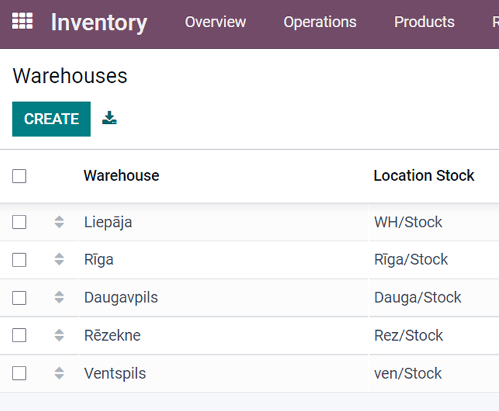Click the WH/Stock location cell
Viewport: 499px width, 411px height.
(x=408, y=222)
